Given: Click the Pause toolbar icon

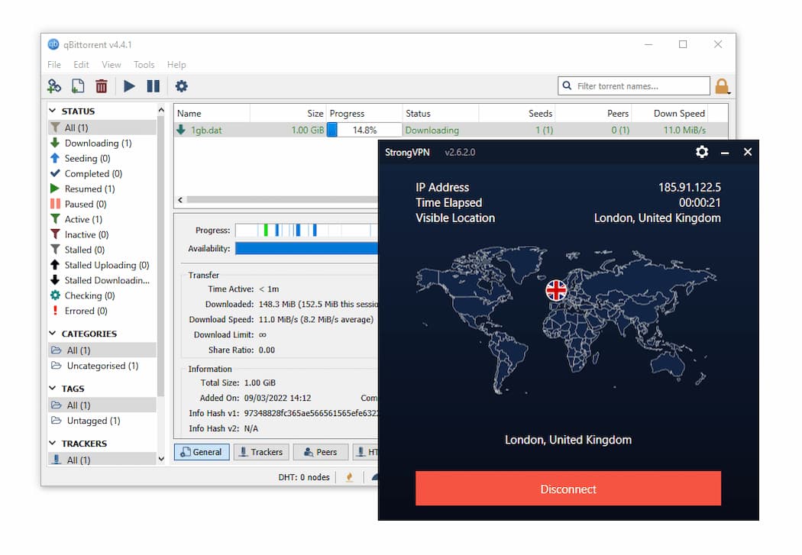Looking at the screenshot, I should pos(153,86).
